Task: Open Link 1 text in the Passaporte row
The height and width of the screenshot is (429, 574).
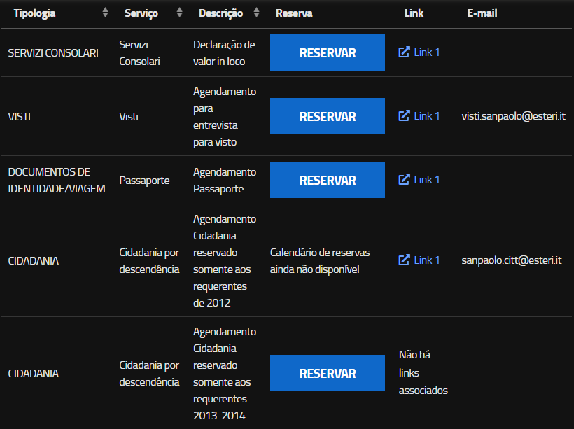Action: 427,180
